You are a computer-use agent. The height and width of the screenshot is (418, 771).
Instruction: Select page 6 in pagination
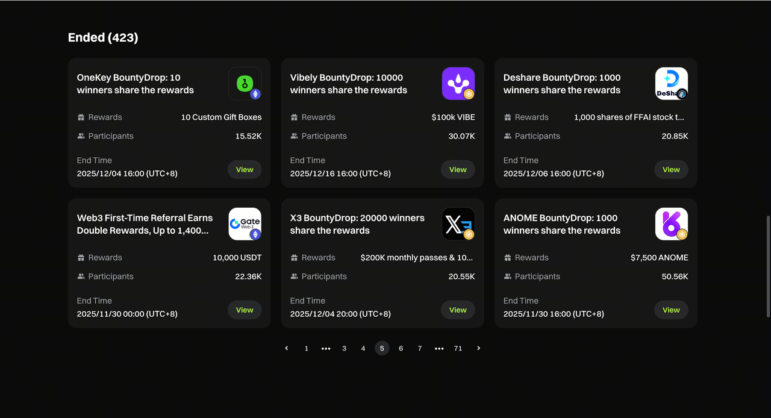401,348
